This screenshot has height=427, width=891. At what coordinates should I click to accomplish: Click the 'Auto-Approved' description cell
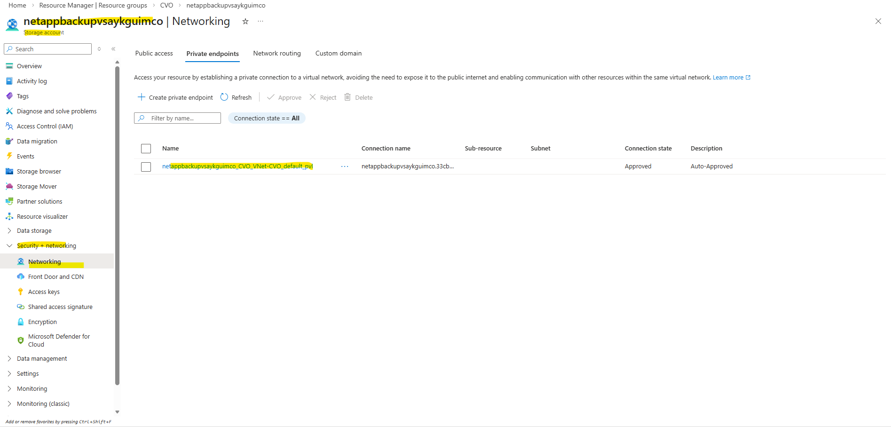pos(712,166)
